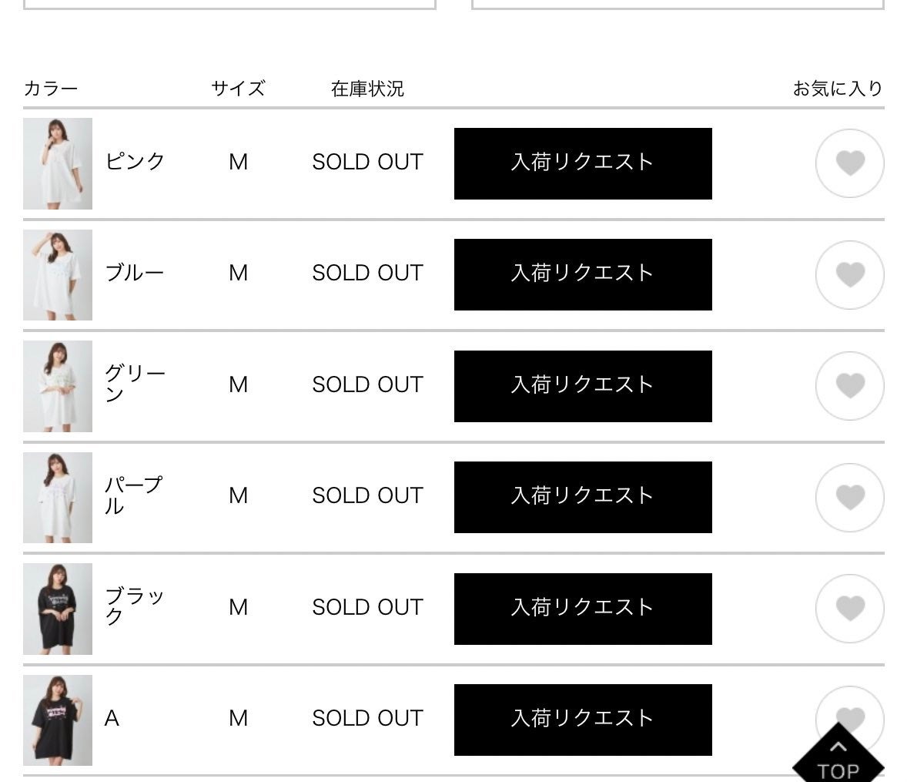Viewport: 907px width, 782px height.
Task: Request restock for color A item
Action: (x=583, y=720)
